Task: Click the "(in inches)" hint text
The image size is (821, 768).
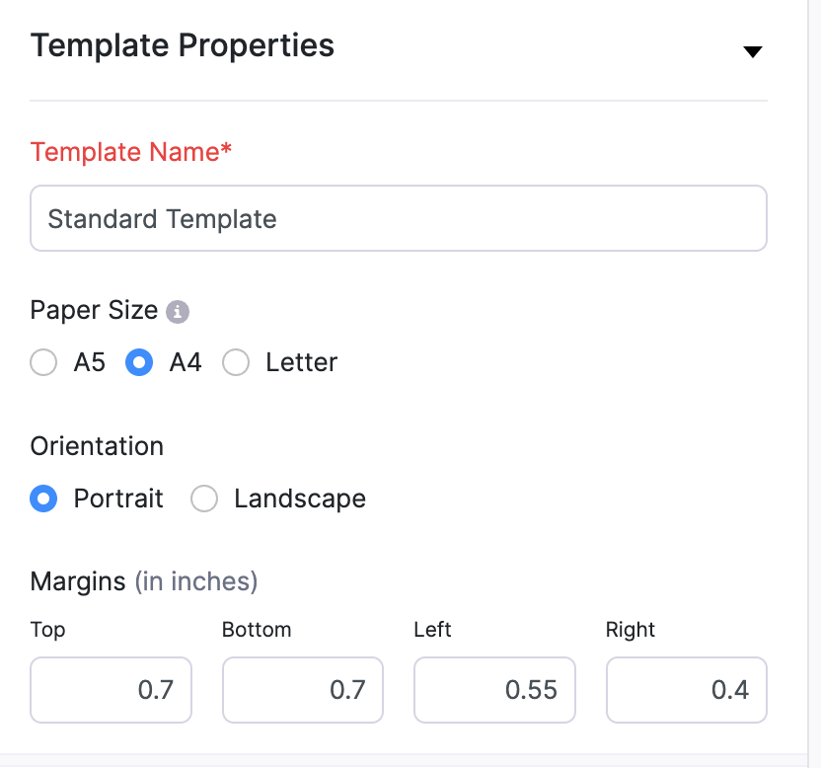Action: tap(196, 581)
